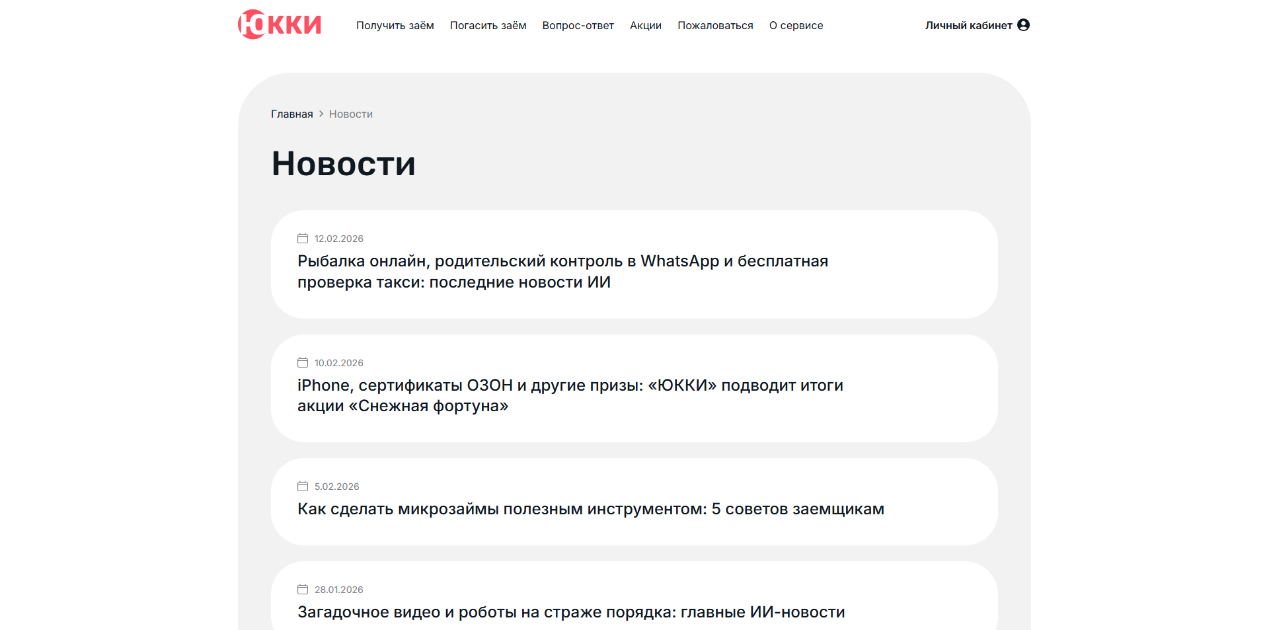
Task: Go to Главная via the breadcrumb
Action: [291, 114]
